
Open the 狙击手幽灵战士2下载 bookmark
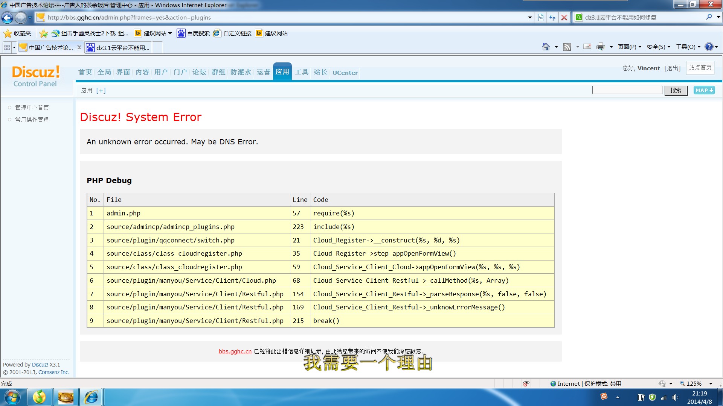click(x=90, y=33)
